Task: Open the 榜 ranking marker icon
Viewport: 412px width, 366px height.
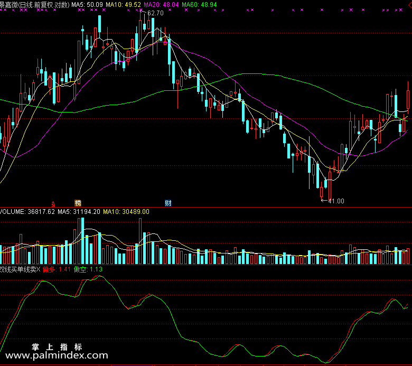Action: pos(78,203)
